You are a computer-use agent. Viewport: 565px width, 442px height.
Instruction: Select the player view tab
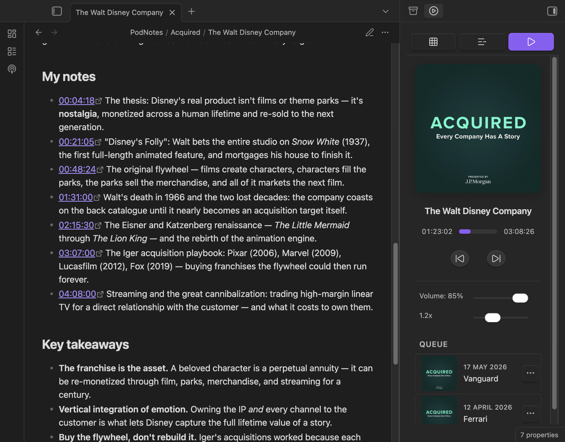coord(531,42)
